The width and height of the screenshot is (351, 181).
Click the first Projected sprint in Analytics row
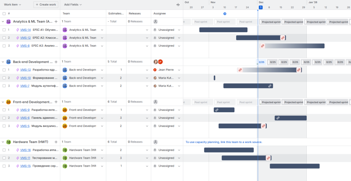(x=270, y=22)
